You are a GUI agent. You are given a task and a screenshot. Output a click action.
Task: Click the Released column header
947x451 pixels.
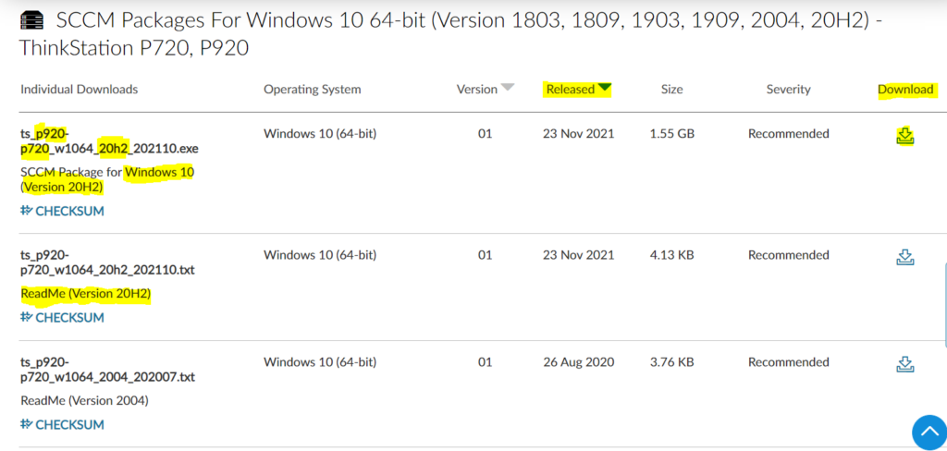tap(571, 90)
